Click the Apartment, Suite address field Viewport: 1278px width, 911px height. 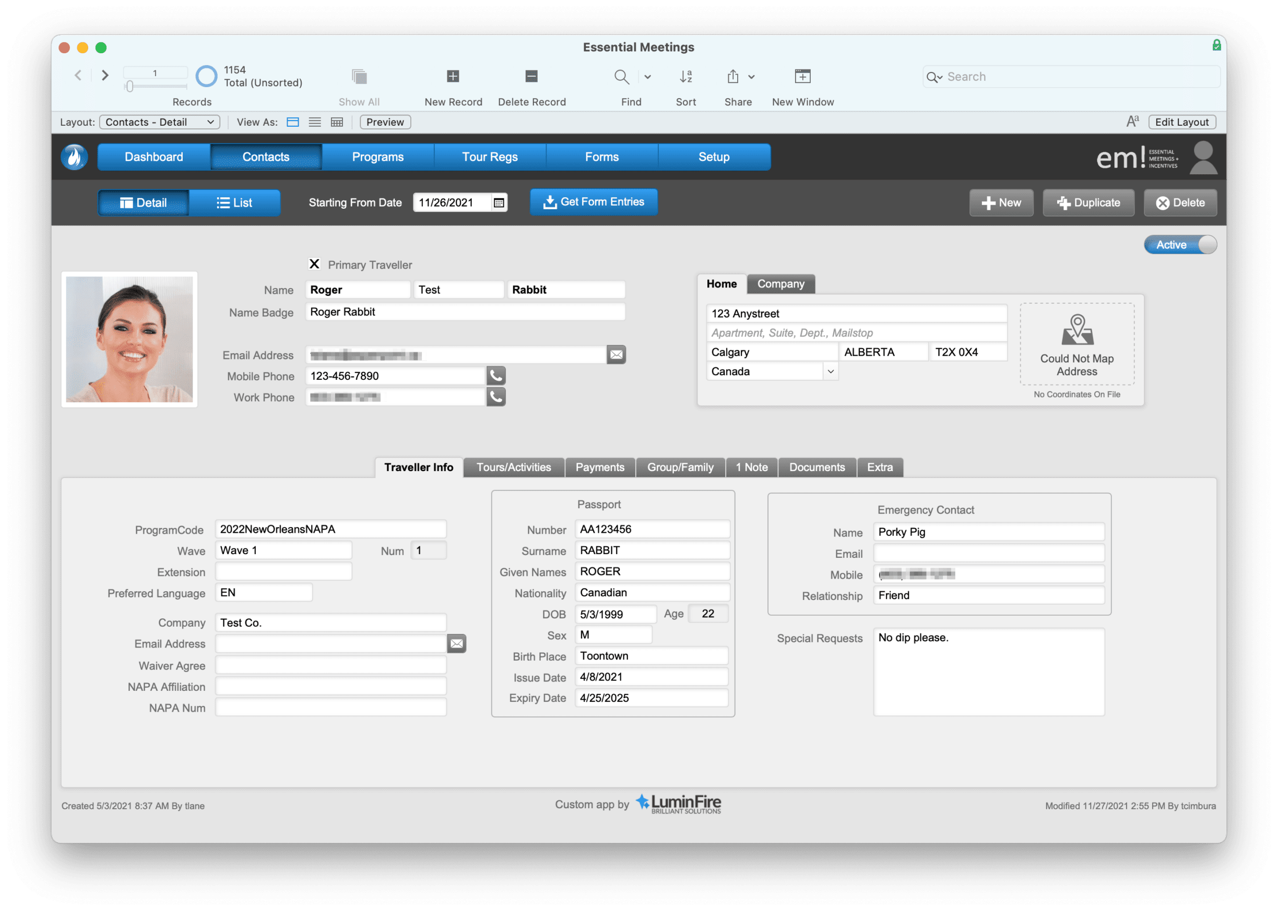point(857,333)
